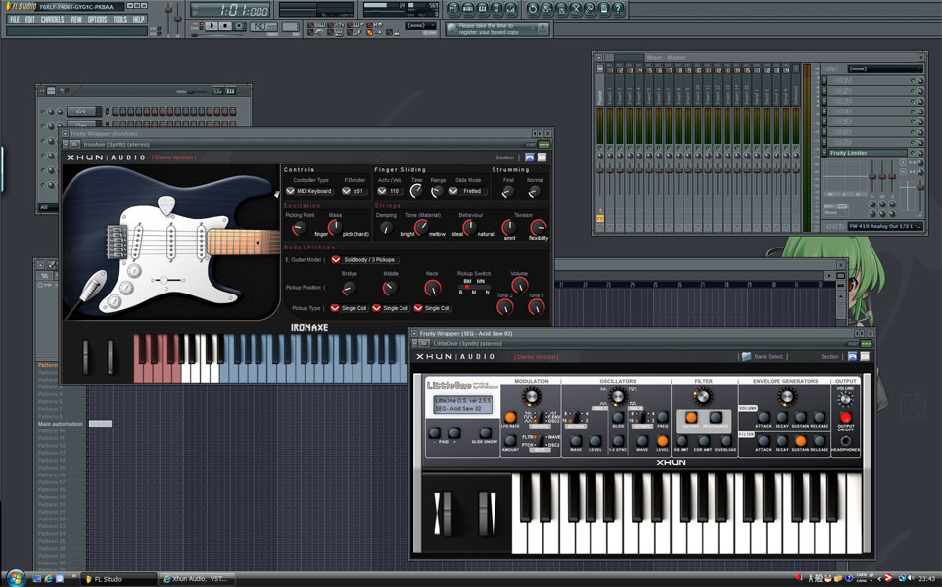Open the Middle pickup type Single Coil dropdown
Image resolution: width=942 pixels, height=587 pixels.
[391, 308]
